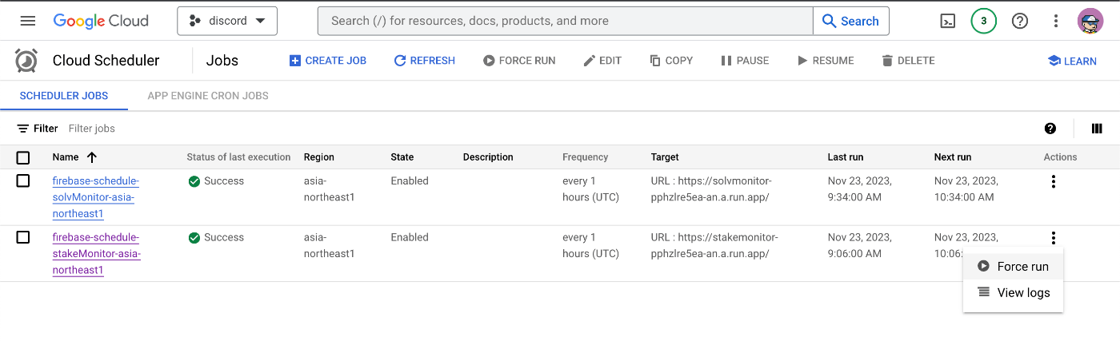Open the discord project selector dropdown
The width and height of the screenshot is (1120, 341).
(x=227, y=21)
